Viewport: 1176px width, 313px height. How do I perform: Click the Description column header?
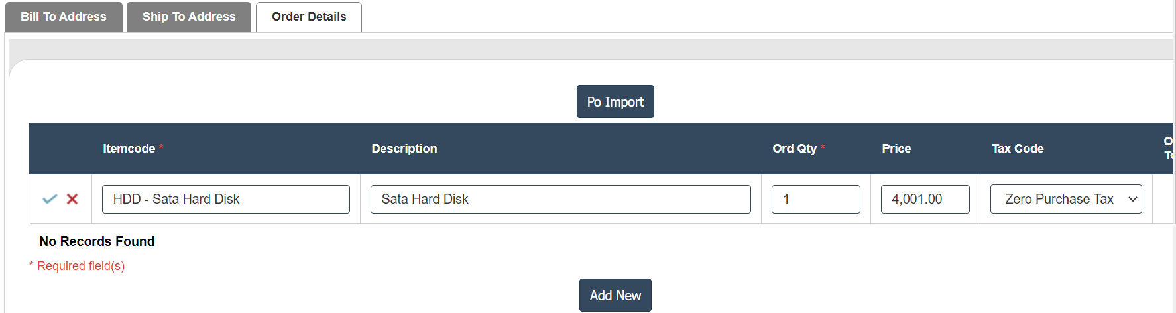coord(404,149)
